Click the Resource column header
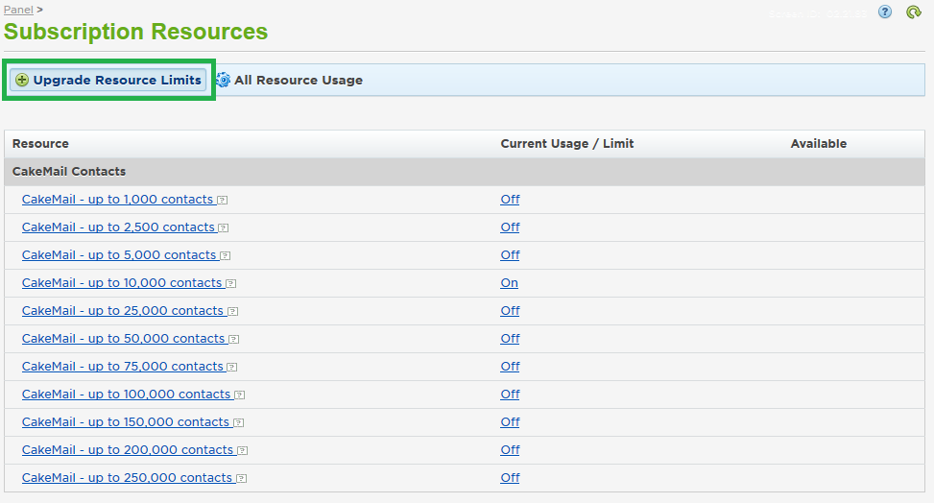The image size is (934, 503). (40, 144)
